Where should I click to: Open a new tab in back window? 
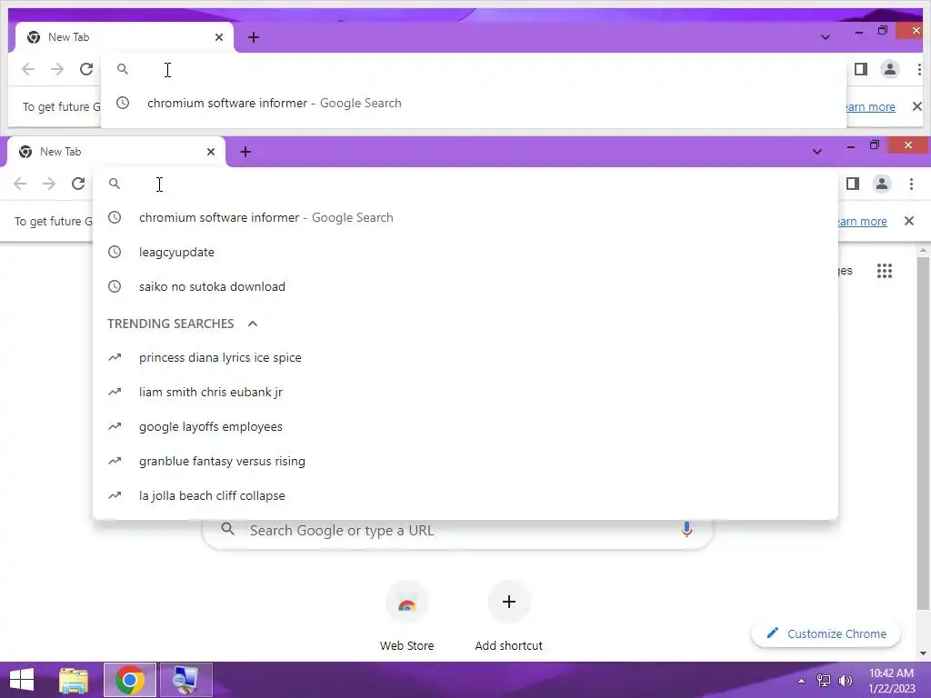tap(254, 37)
